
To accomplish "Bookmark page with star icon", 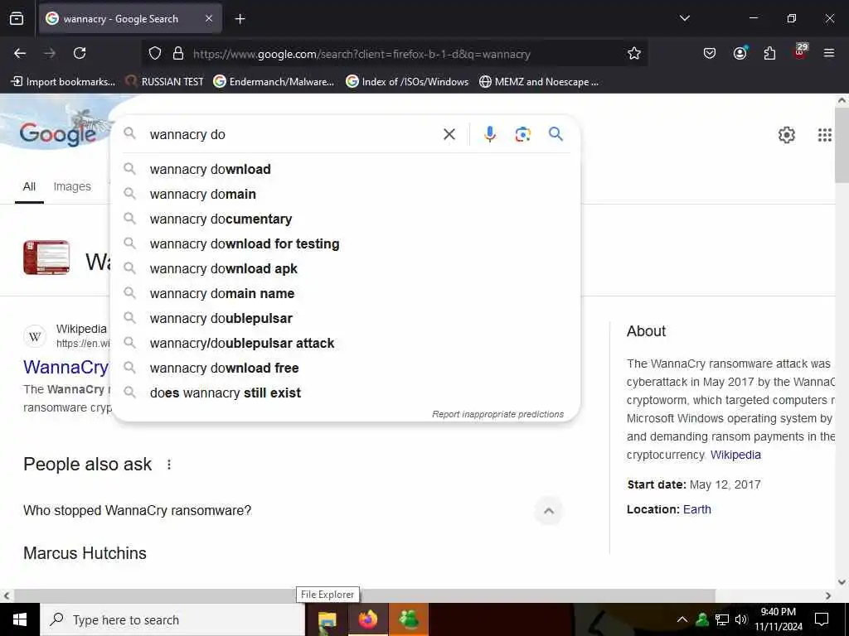I will pos(634,53).
